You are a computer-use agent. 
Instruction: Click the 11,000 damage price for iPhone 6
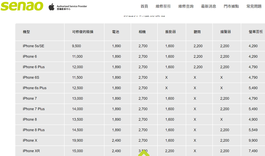(x=77, y=56)
